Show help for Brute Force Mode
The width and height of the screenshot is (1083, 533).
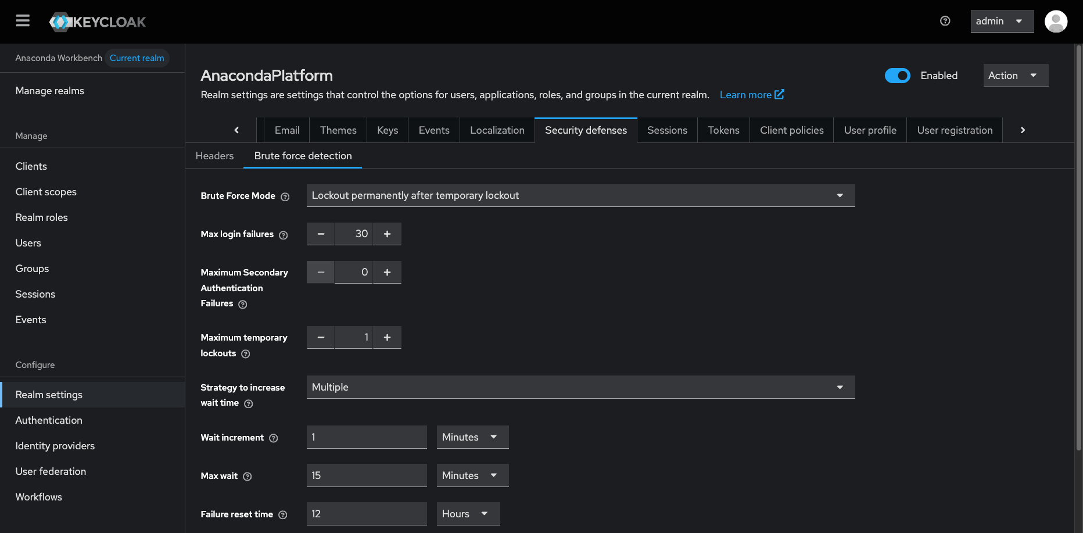click(285, 196)
